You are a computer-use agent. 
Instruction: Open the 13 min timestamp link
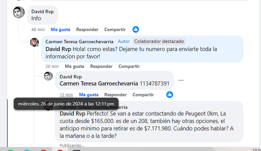click(66, 95)
